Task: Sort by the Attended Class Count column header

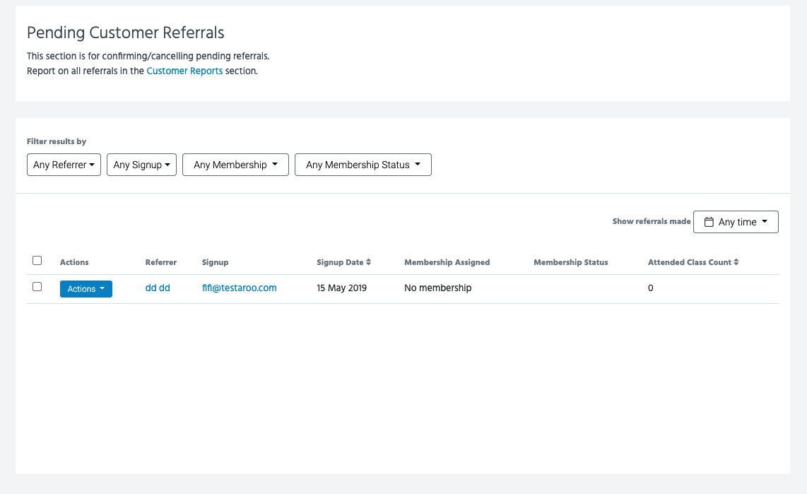Action: 689,262
